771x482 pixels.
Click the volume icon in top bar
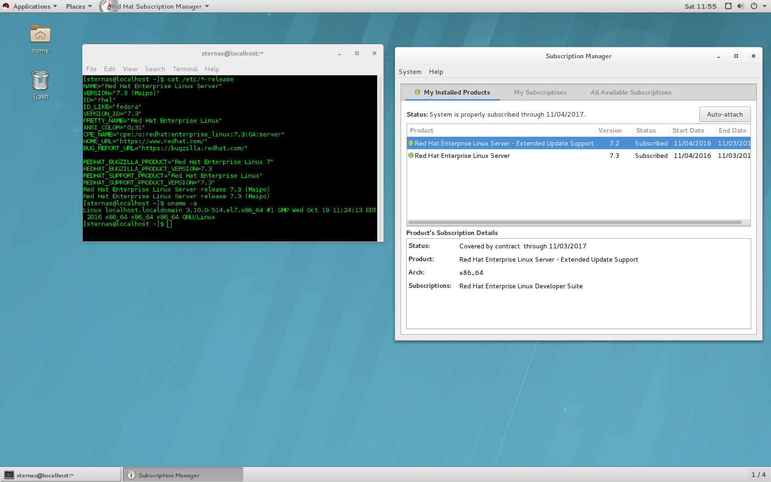[x=740, y=6]
